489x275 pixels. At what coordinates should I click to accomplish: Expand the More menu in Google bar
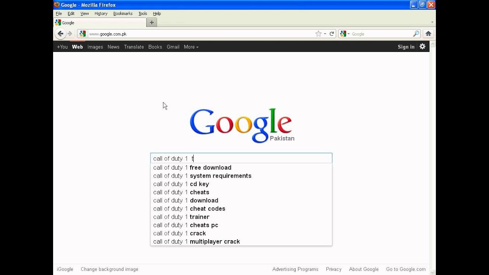(191, 47)
